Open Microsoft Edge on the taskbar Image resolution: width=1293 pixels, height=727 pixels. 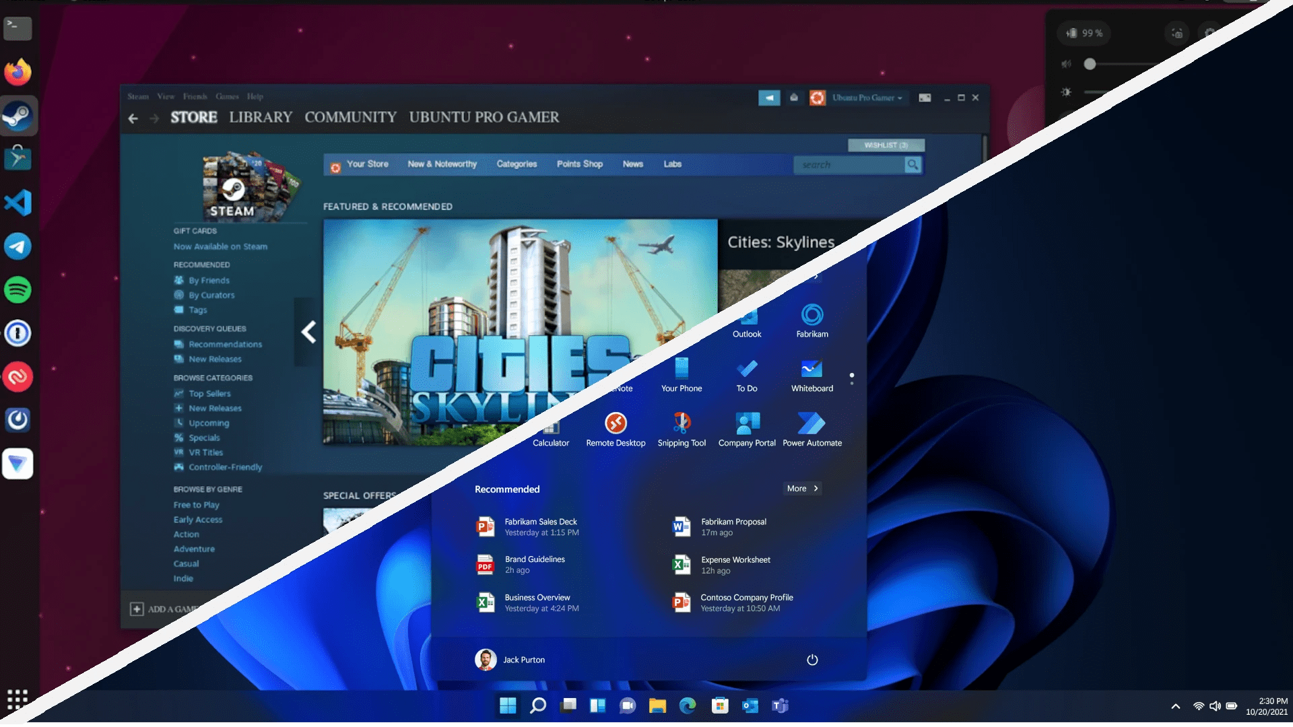tap(687, 705)
